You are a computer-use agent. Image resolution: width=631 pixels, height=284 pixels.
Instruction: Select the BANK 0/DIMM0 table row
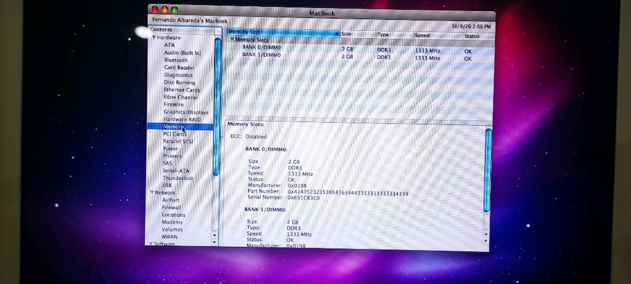(x=360, y=49)
